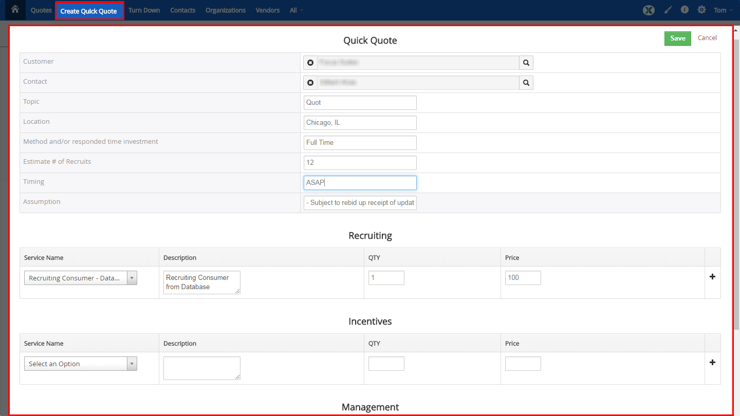Click the blurred Customer name field
This screenshot has height=416, width=740.
coord(418,63)
